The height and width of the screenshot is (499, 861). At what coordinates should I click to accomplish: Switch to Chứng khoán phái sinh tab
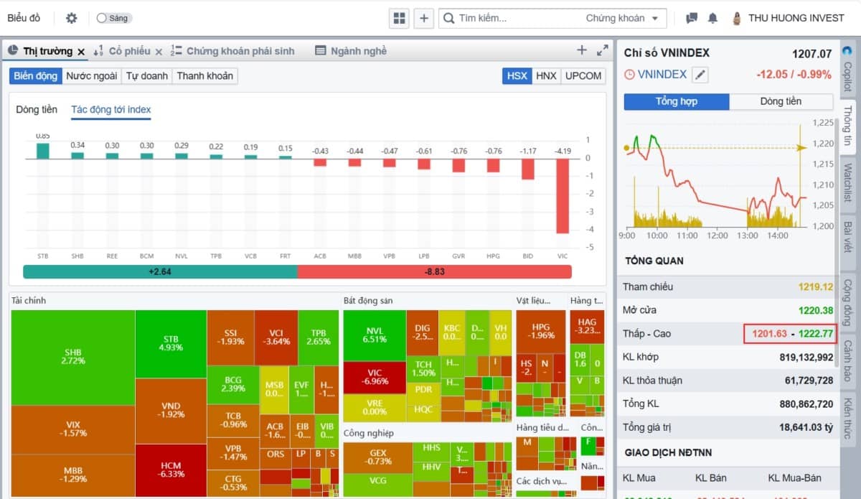pos(232,51)
